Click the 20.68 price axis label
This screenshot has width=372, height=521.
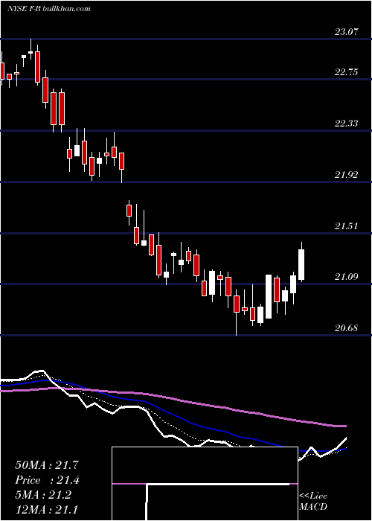click(347, 328)
